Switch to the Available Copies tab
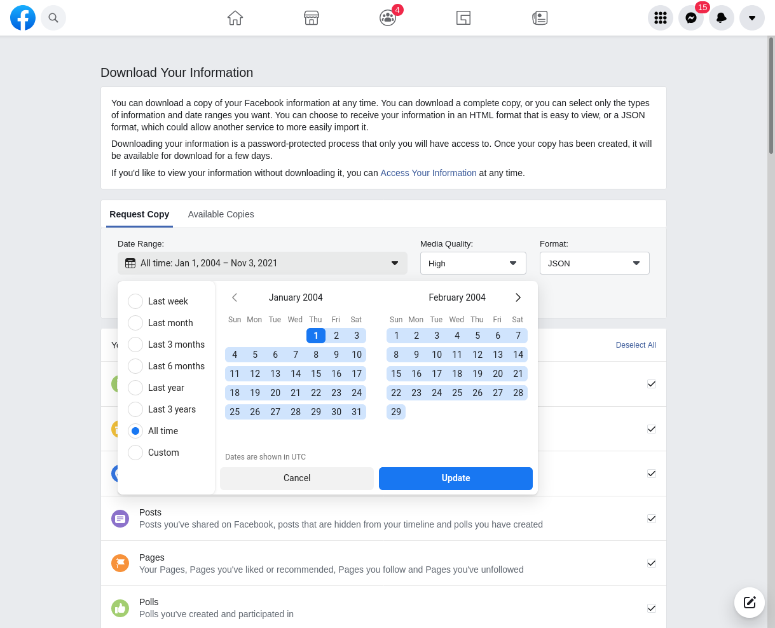This screenshot has width=775, height=628. (221, 214)
